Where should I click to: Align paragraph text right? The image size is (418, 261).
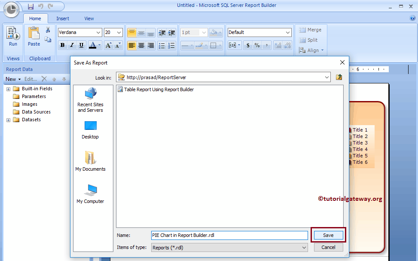click(x=151, y=46)
